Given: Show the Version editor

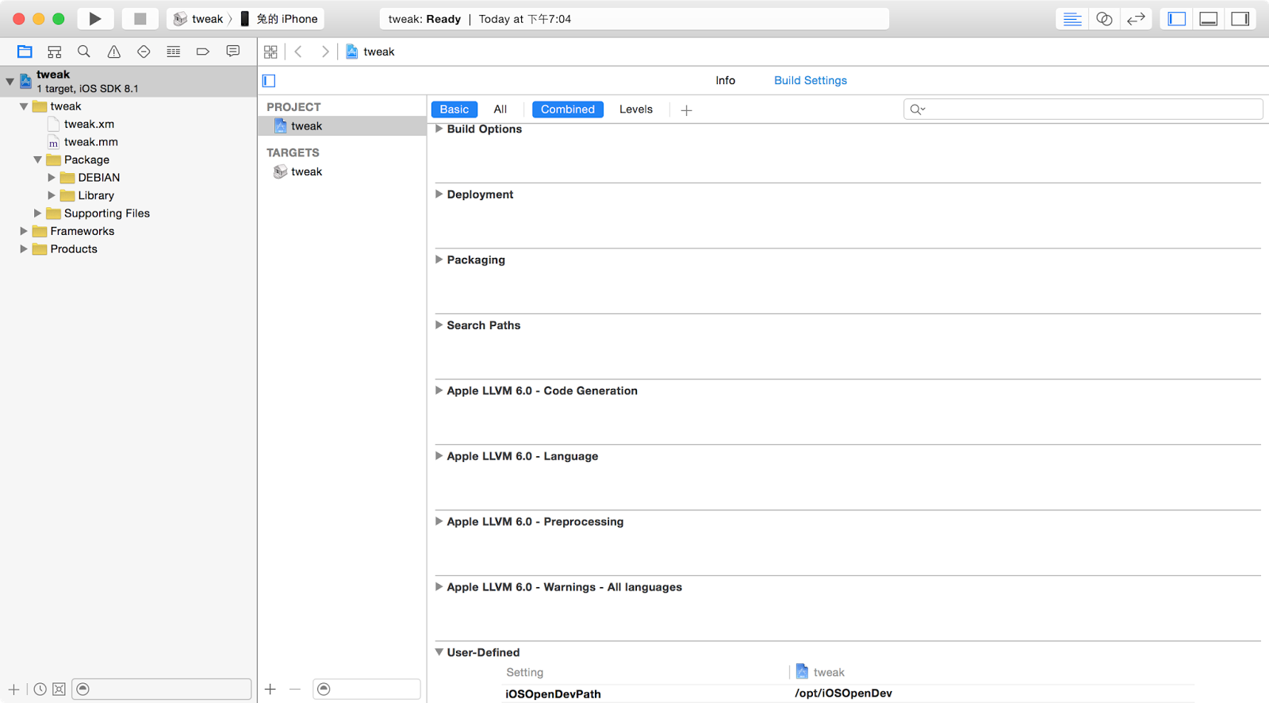Looking at the screenshot, I should pos(1136,19).
